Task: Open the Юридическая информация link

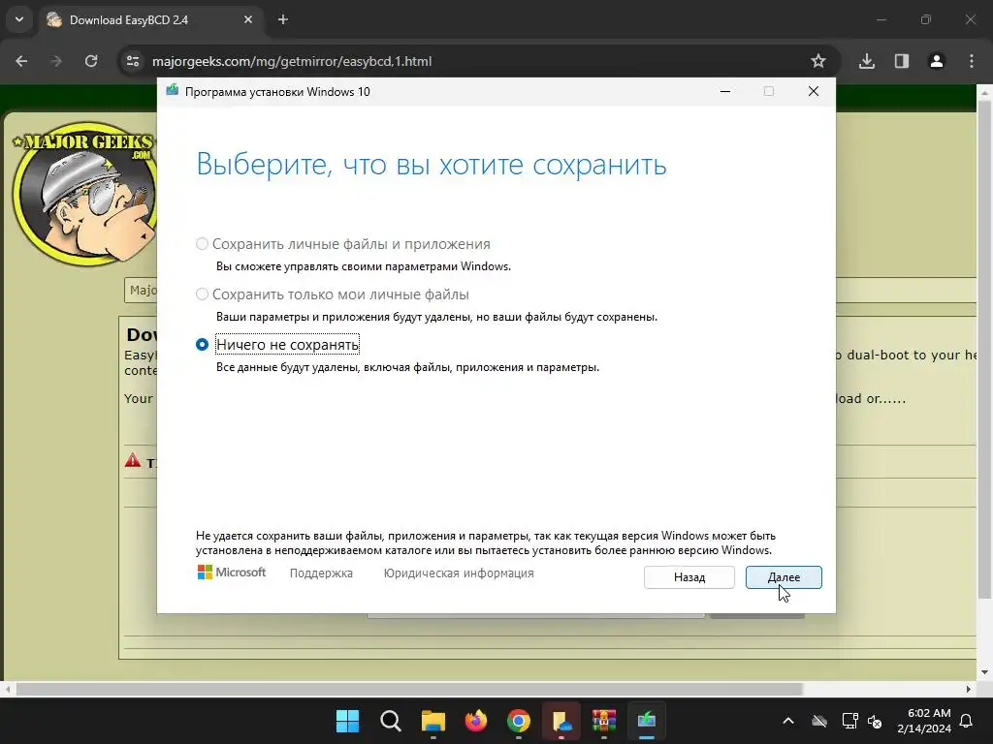Action: tap(459, 573)
